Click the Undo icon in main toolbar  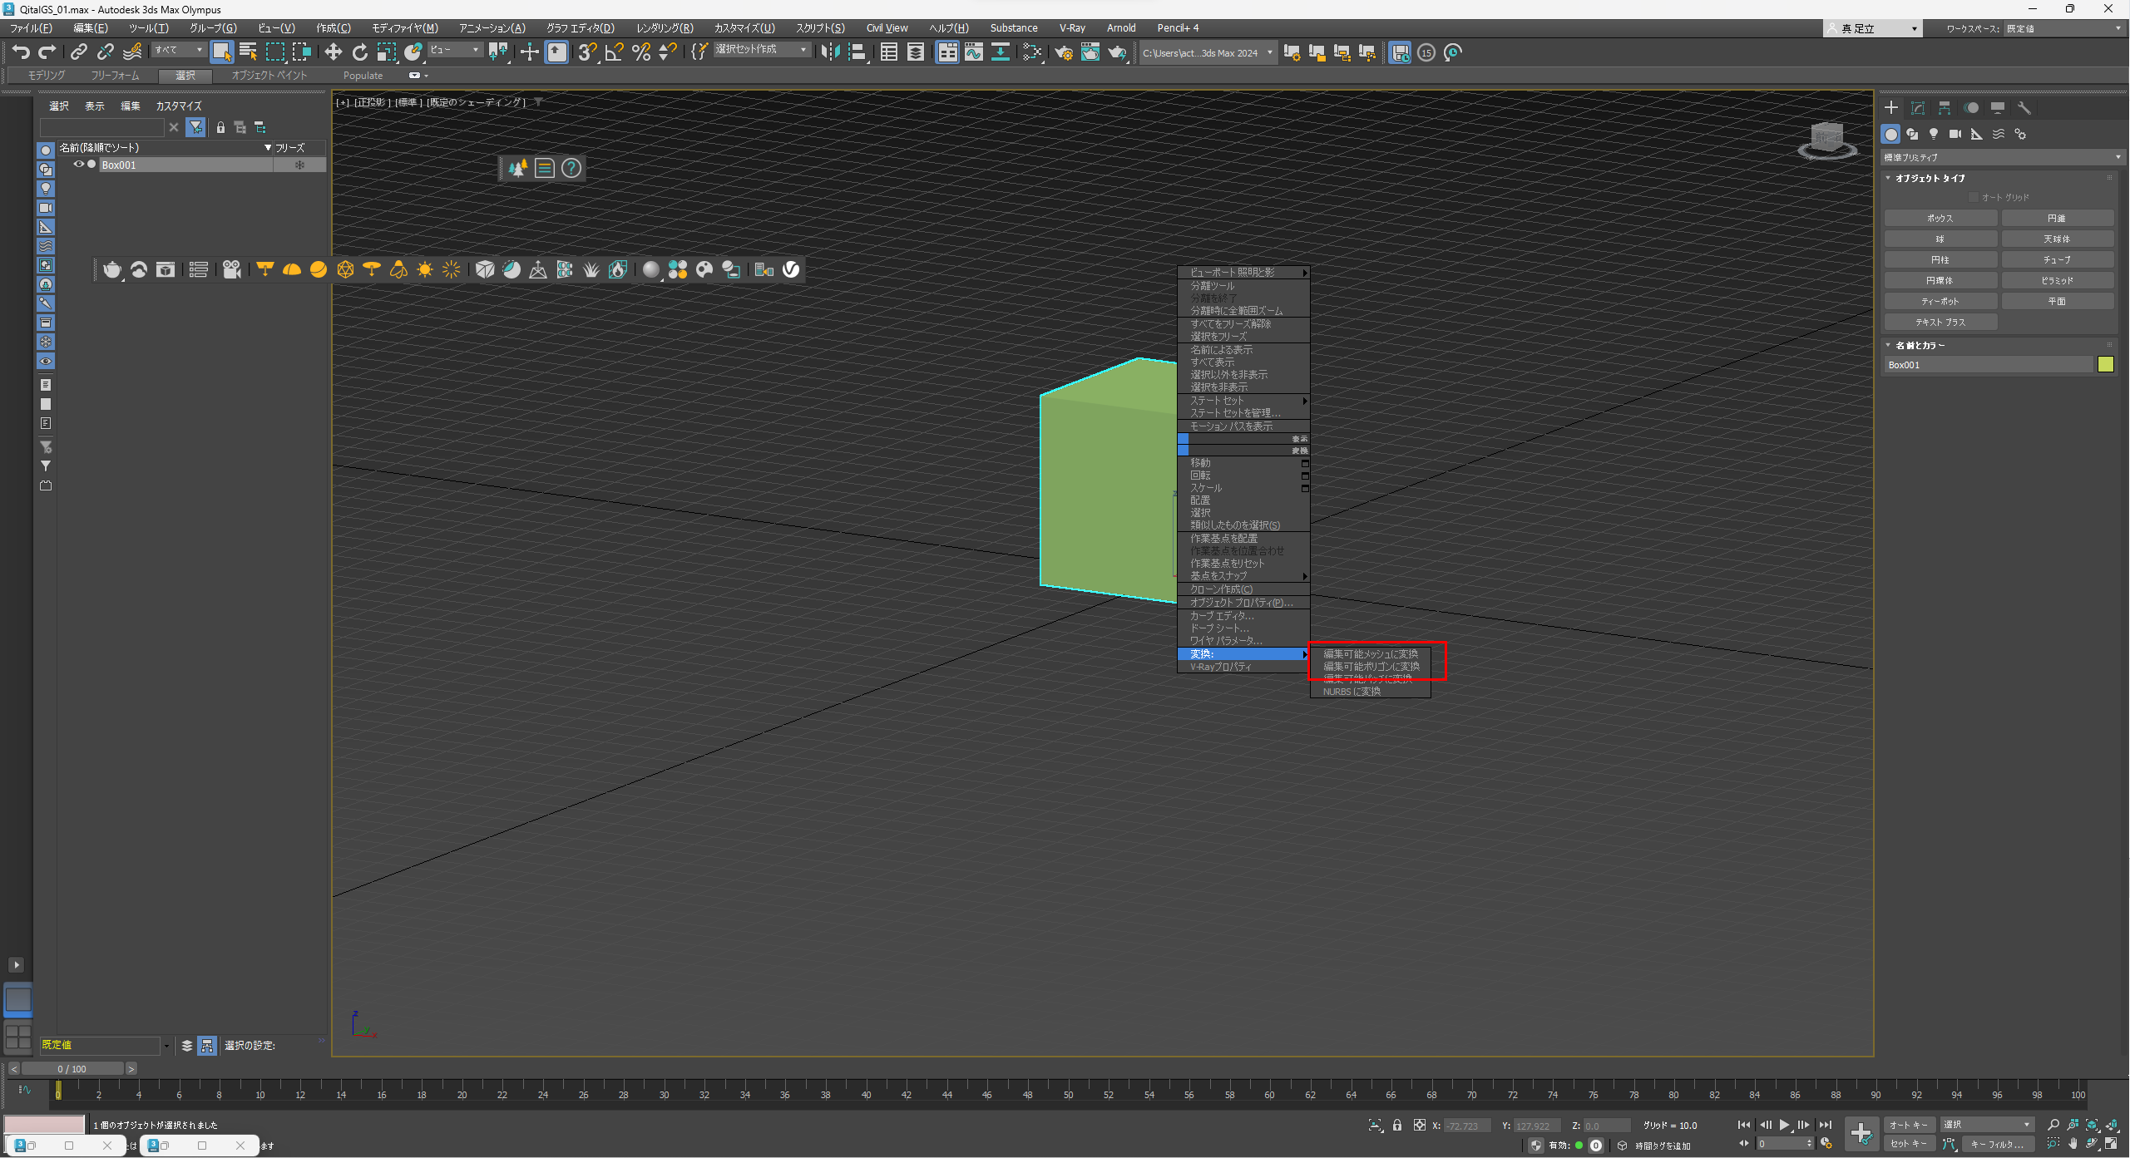pos(21,52)
